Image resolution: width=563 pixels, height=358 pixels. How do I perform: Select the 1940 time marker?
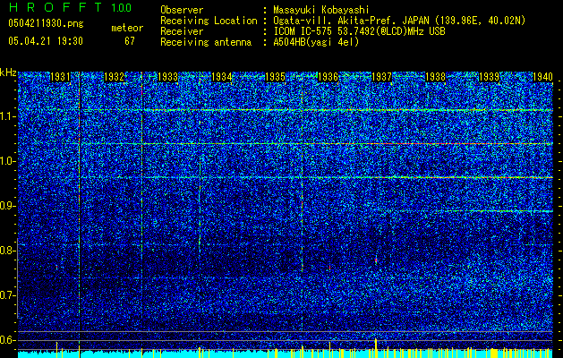pos(542,77)
